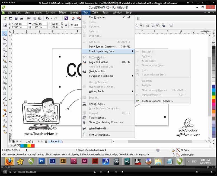
Task: Open Illustrator from the taskbar
Action: pos(63,161)
